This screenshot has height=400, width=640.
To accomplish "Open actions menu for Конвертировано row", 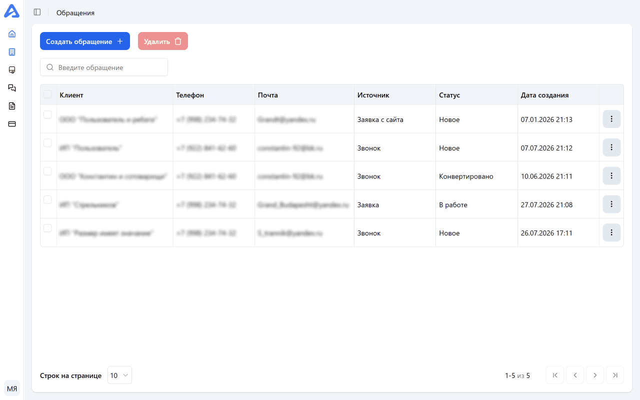I will point(611,176).
